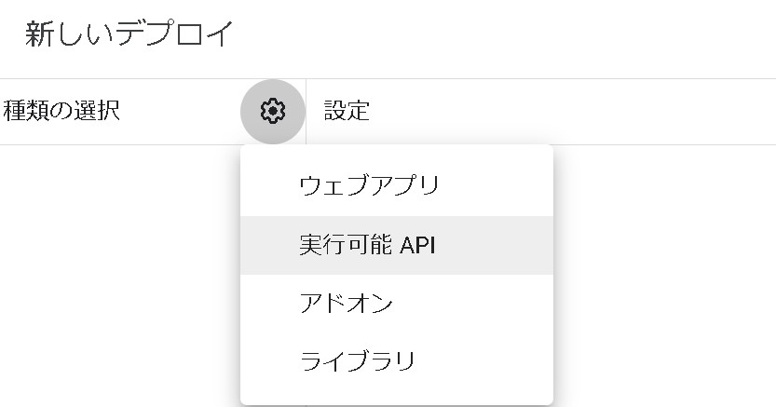Collapse the type menu using the gear icon

(x=272, y=112)
